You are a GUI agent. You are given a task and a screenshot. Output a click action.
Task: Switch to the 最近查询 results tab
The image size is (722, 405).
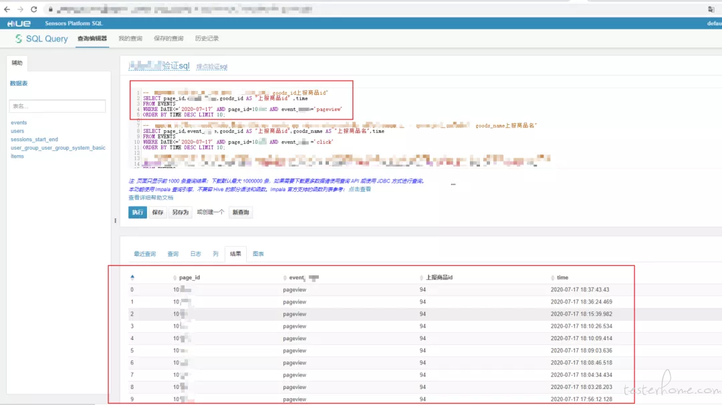click(x=144, y=254)
